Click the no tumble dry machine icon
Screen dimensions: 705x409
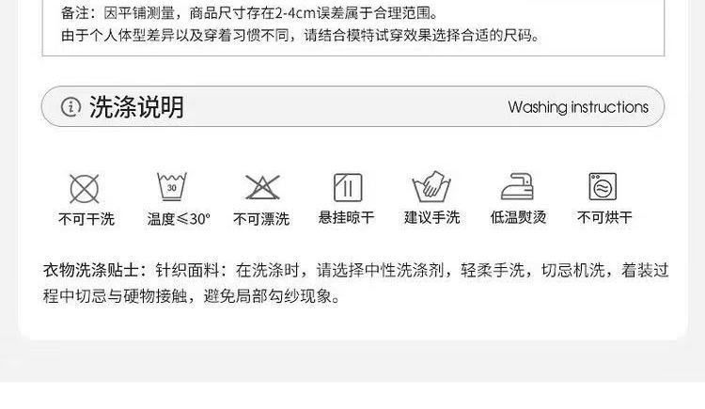point(603,186)
